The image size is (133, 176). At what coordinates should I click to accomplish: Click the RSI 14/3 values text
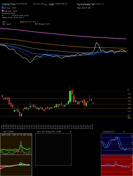click(20, 15)
